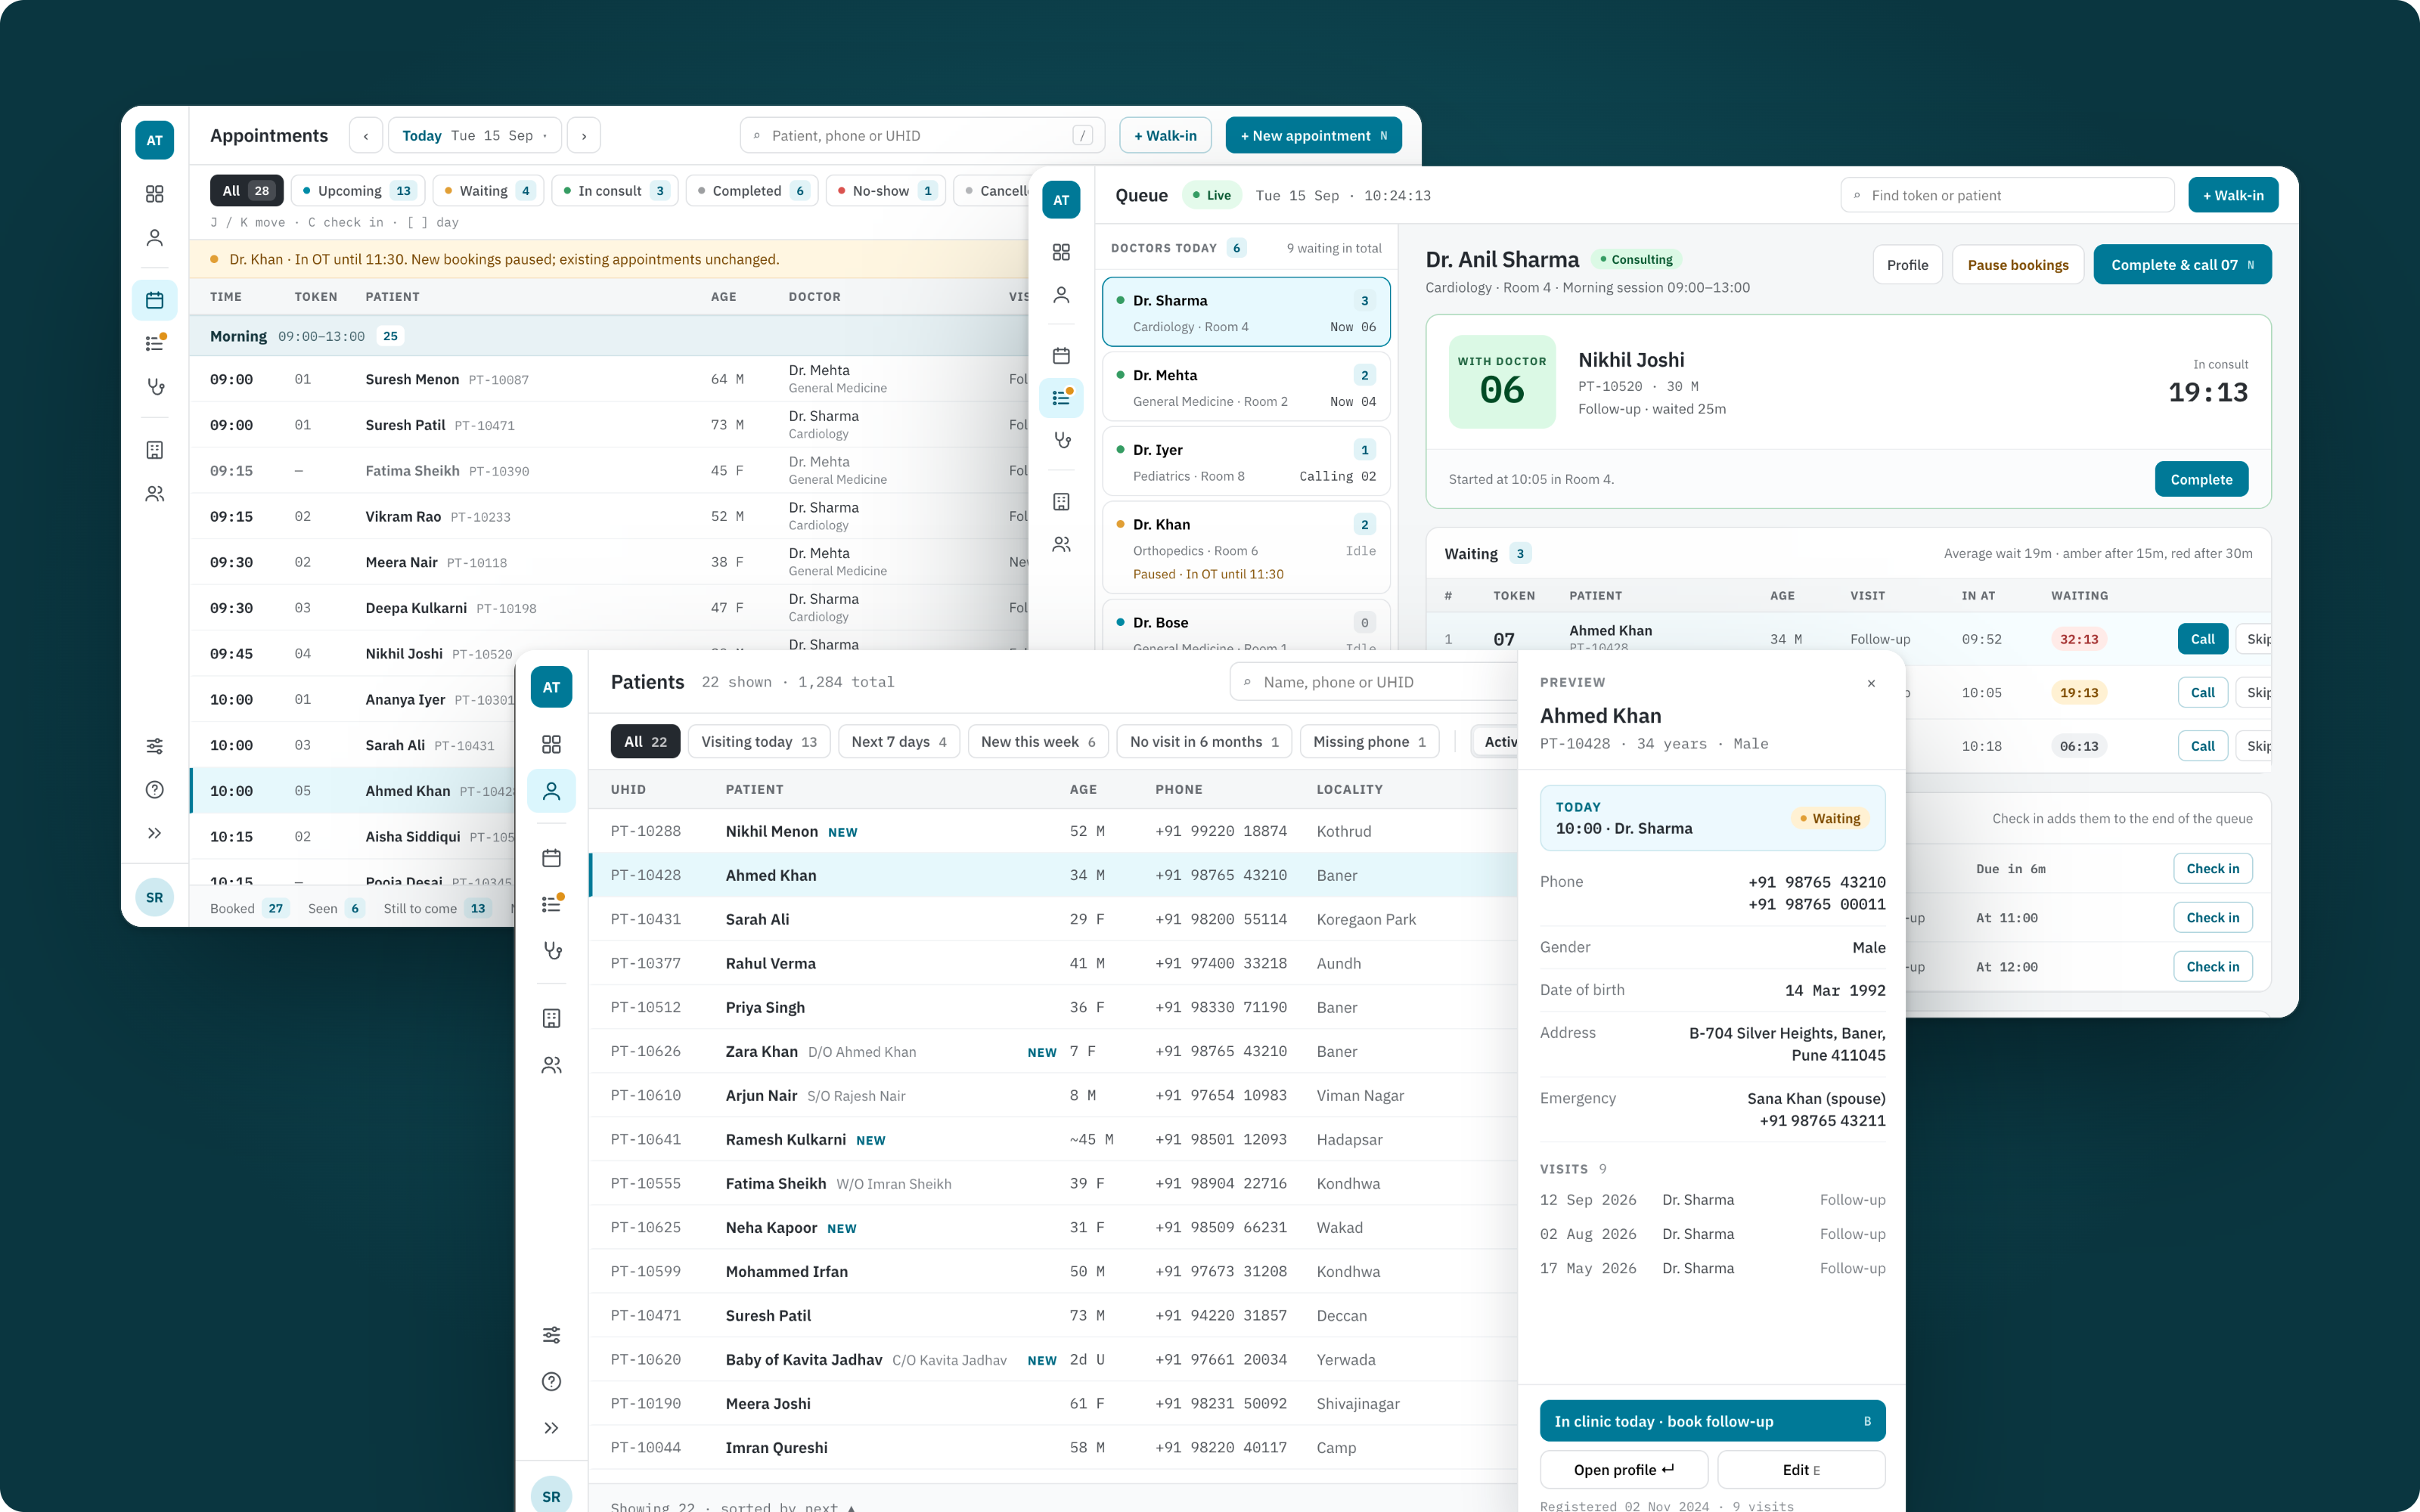The width and height of the screenshot is (2420, 1512).
Task: Click New appointment button
Action: click(1313, 136)
